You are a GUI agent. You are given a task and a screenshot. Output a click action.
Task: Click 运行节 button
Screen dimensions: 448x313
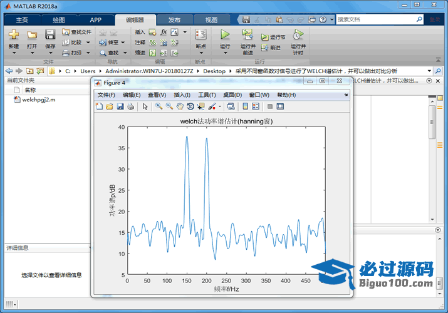(x=273, y=37)
